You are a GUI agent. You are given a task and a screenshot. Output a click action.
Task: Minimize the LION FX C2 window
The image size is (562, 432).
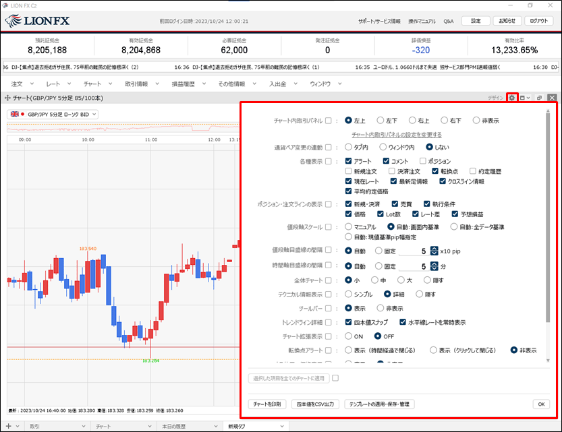[510, 5]
